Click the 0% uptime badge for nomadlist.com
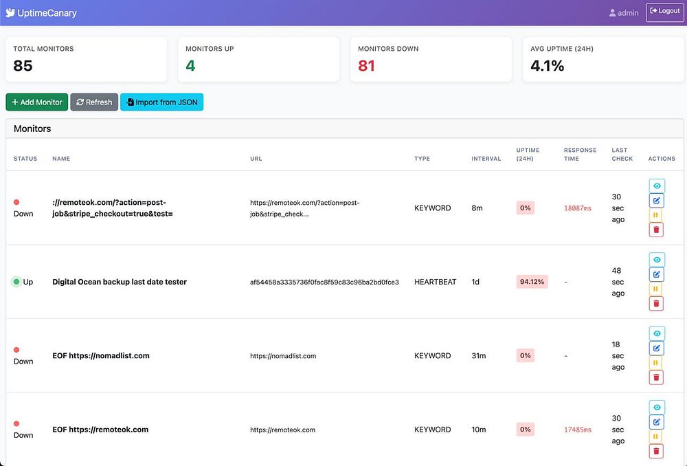The width and height of the screenshot is (687, 466). click(x=525, y=355)
